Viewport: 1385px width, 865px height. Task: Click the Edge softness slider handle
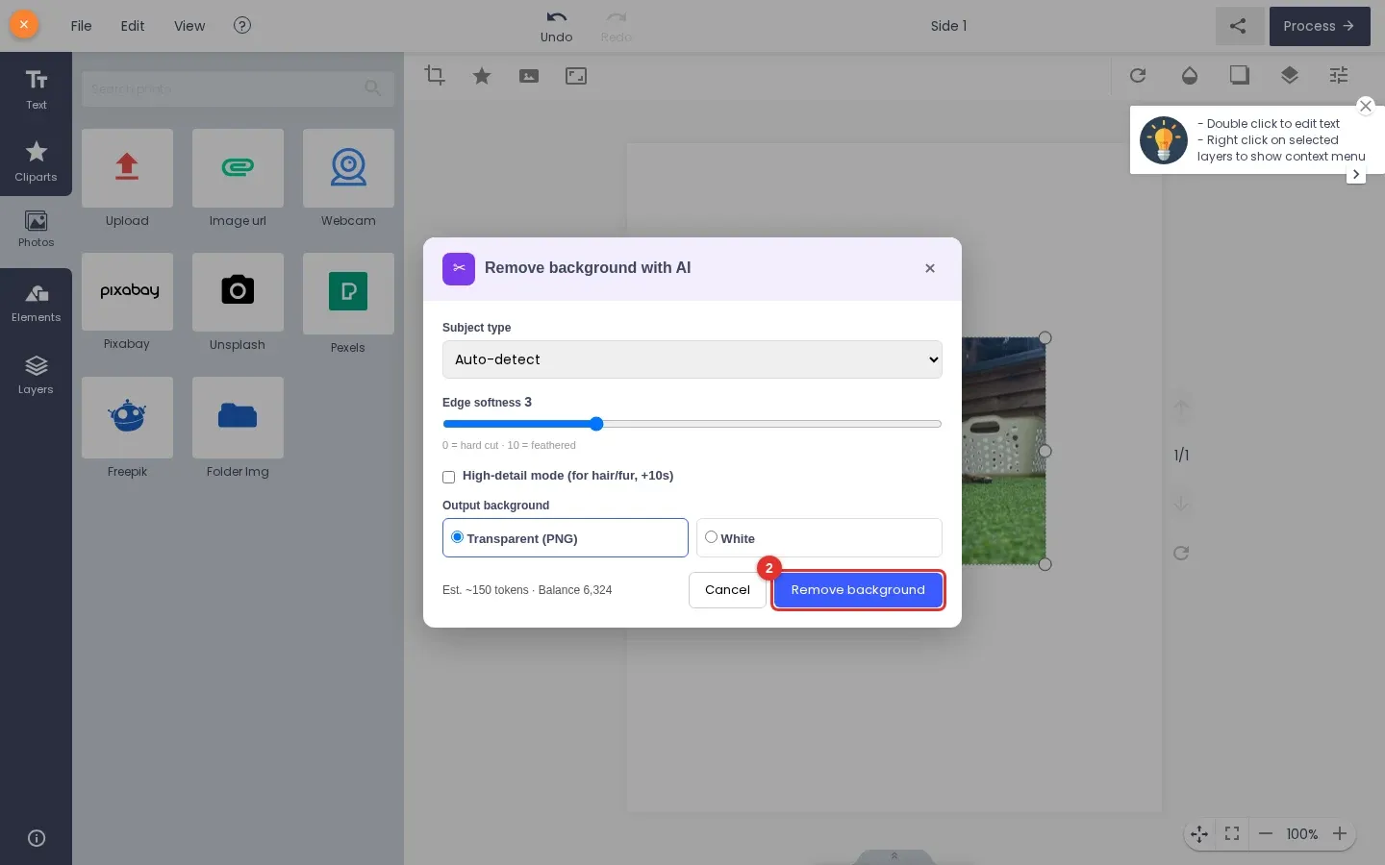(596, 424)
